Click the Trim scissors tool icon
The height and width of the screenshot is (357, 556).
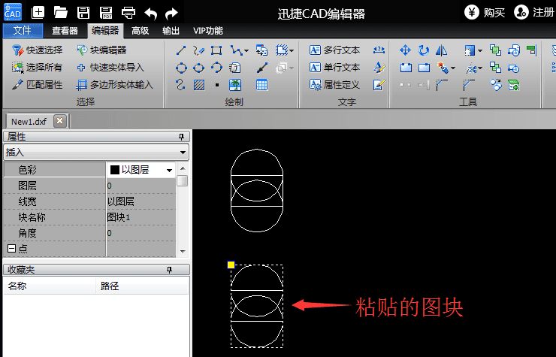(x=470, y=68)
